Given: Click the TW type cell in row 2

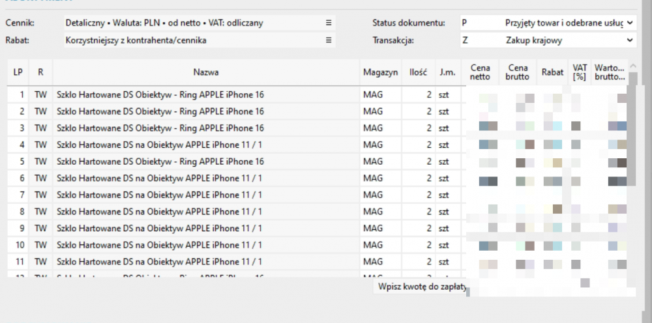Looking at the screenshot, I should [x=40, y=111].
